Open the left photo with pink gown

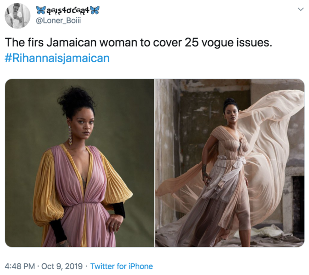point(80,163)
